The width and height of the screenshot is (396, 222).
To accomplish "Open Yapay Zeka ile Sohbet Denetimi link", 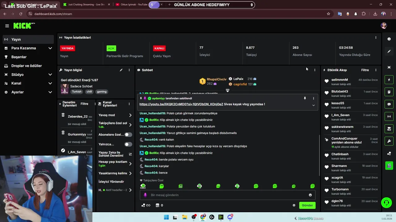I will [x=115, y=154].
